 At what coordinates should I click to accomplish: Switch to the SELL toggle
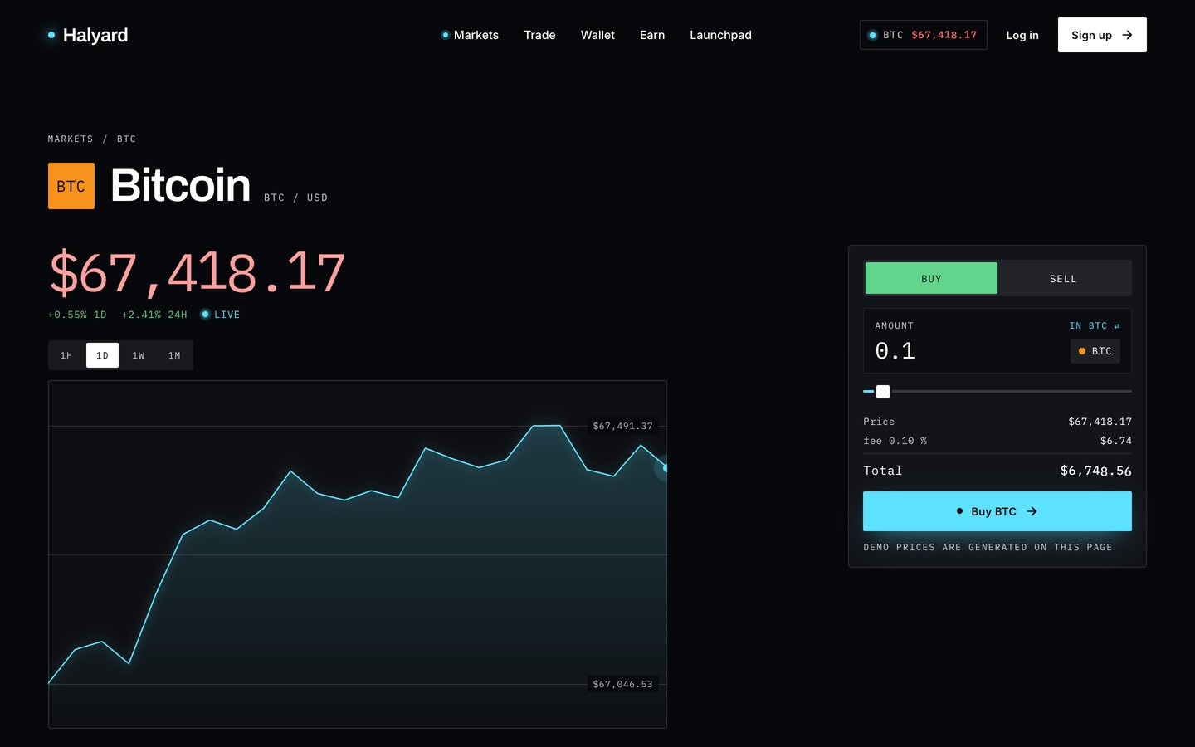[1063, 279]
